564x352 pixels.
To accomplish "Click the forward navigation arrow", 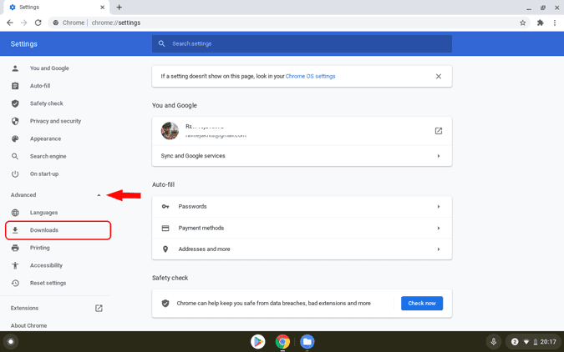I will (23, 23).
